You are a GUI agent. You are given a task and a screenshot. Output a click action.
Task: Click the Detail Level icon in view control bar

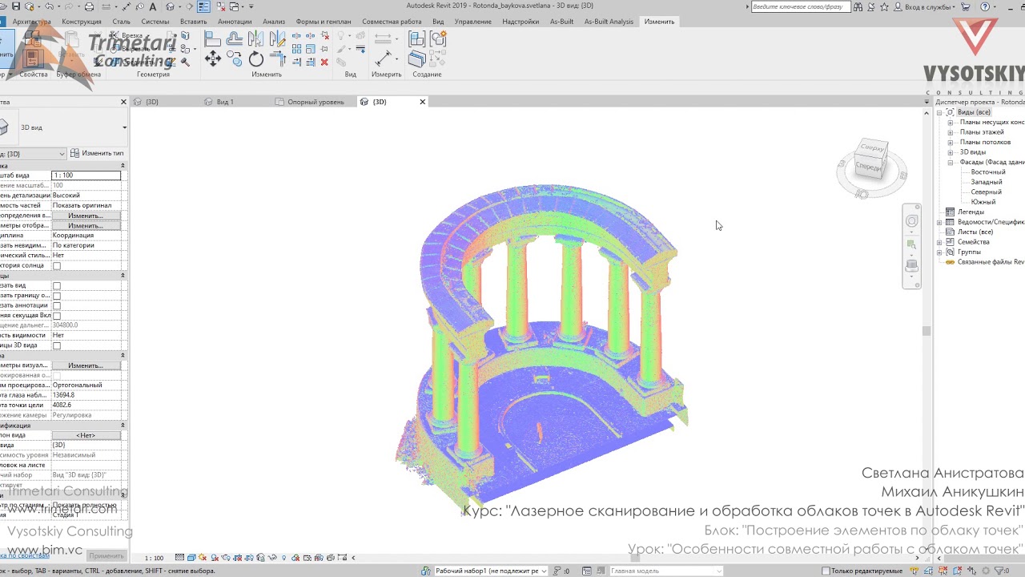point(179,558)
